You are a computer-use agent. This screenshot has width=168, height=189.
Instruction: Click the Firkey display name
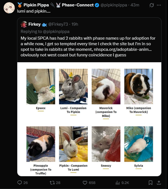[35, 24]
